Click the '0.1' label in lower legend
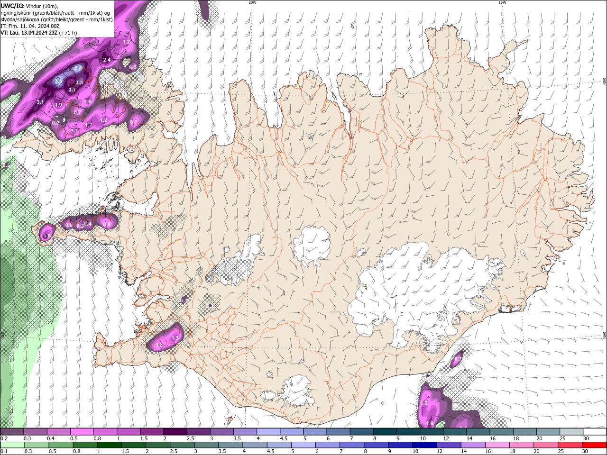Image resolution: width=607 pixels, height=455 pixels. point(4,452)
